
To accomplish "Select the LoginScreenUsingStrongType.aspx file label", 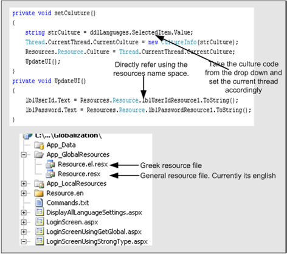I will click(97, 241).
